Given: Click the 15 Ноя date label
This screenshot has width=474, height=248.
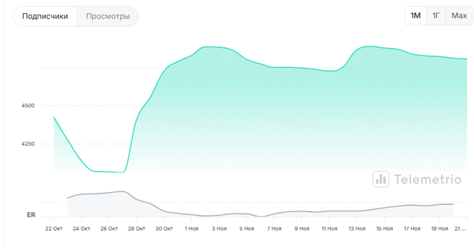Looking at the screenshot, I should (x=384, y=229).
